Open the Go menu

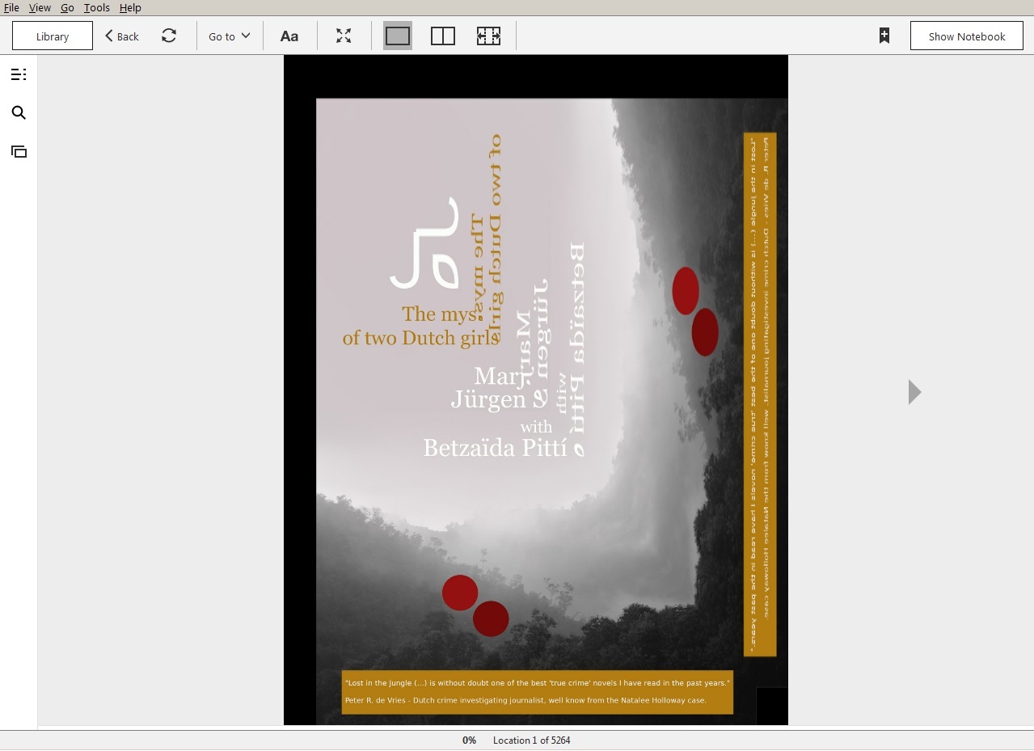(67, 7)
